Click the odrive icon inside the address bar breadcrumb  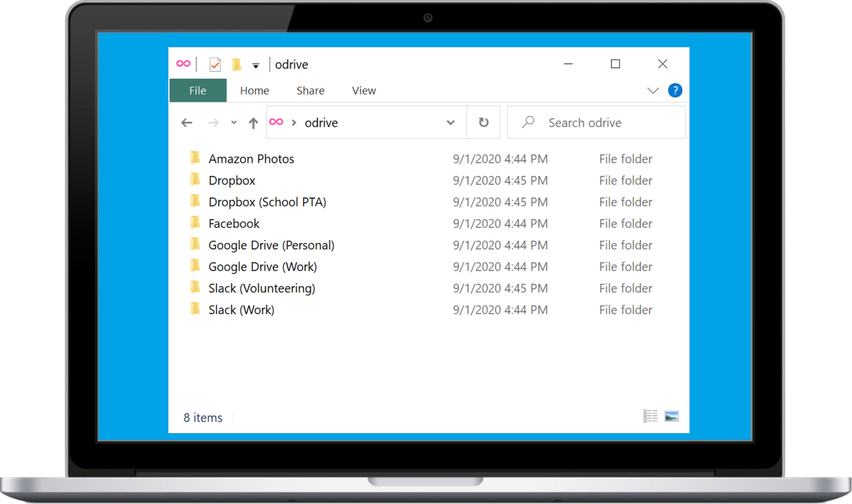click(277, 122)
